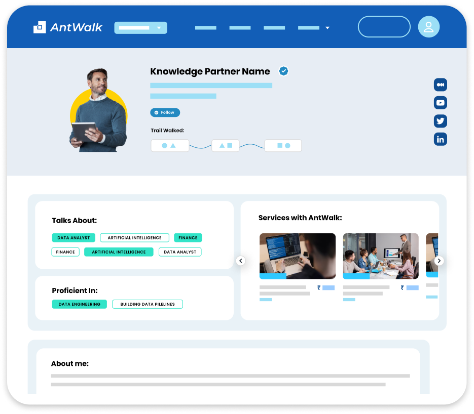Click next arrow in services carousel
Image resolution: width=474 pixels, height=414 pixels.
[439, 261]
